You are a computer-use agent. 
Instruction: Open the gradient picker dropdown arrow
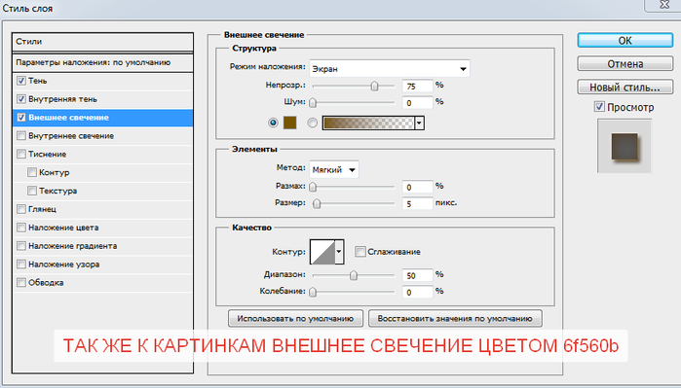pos(419,123)
